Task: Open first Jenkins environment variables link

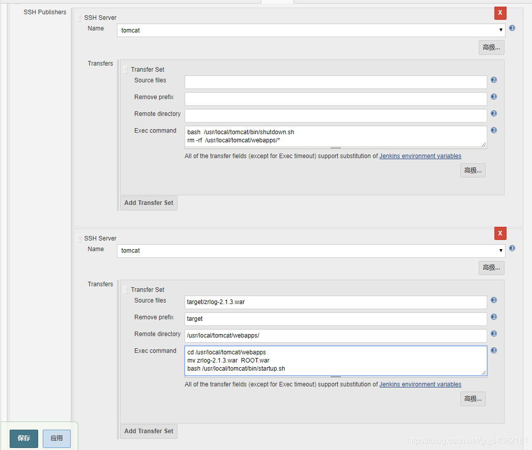Action: pos(421,156)
